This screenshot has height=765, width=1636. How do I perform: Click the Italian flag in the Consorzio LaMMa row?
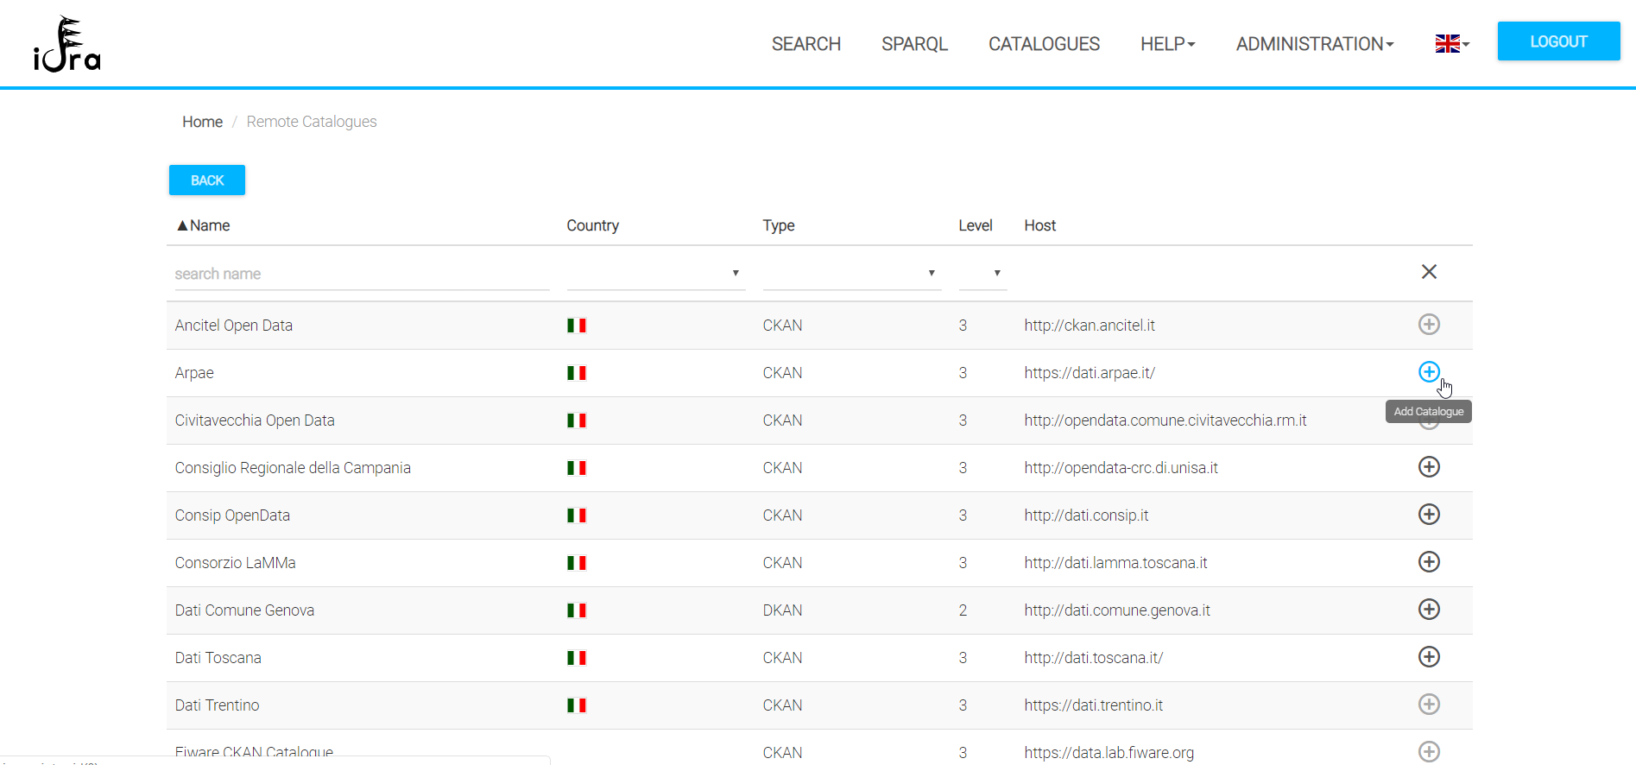click(x=577, y=563)
